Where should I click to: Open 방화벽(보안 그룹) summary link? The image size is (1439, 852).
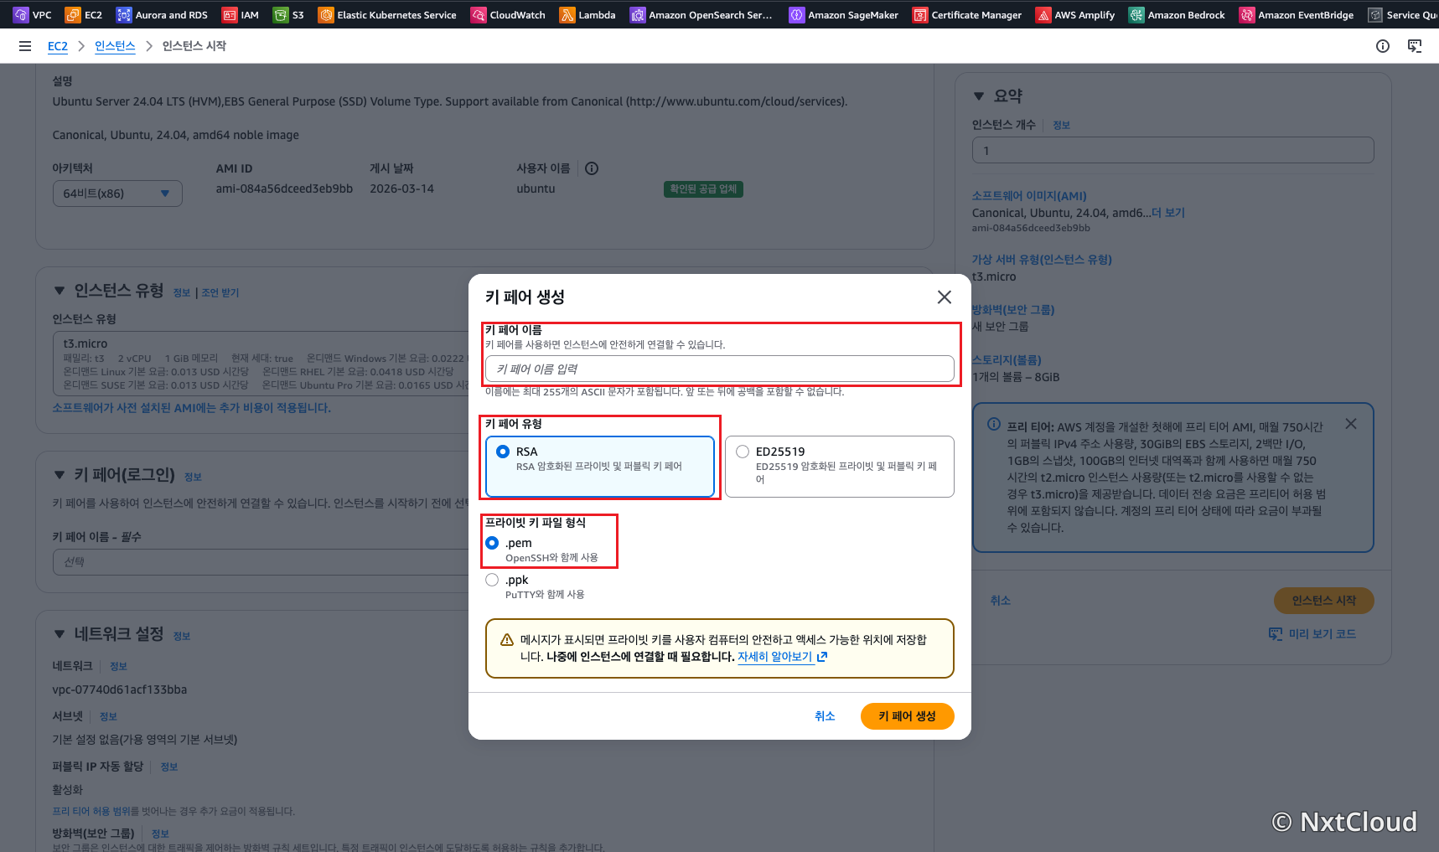(x=1013, y=310)
